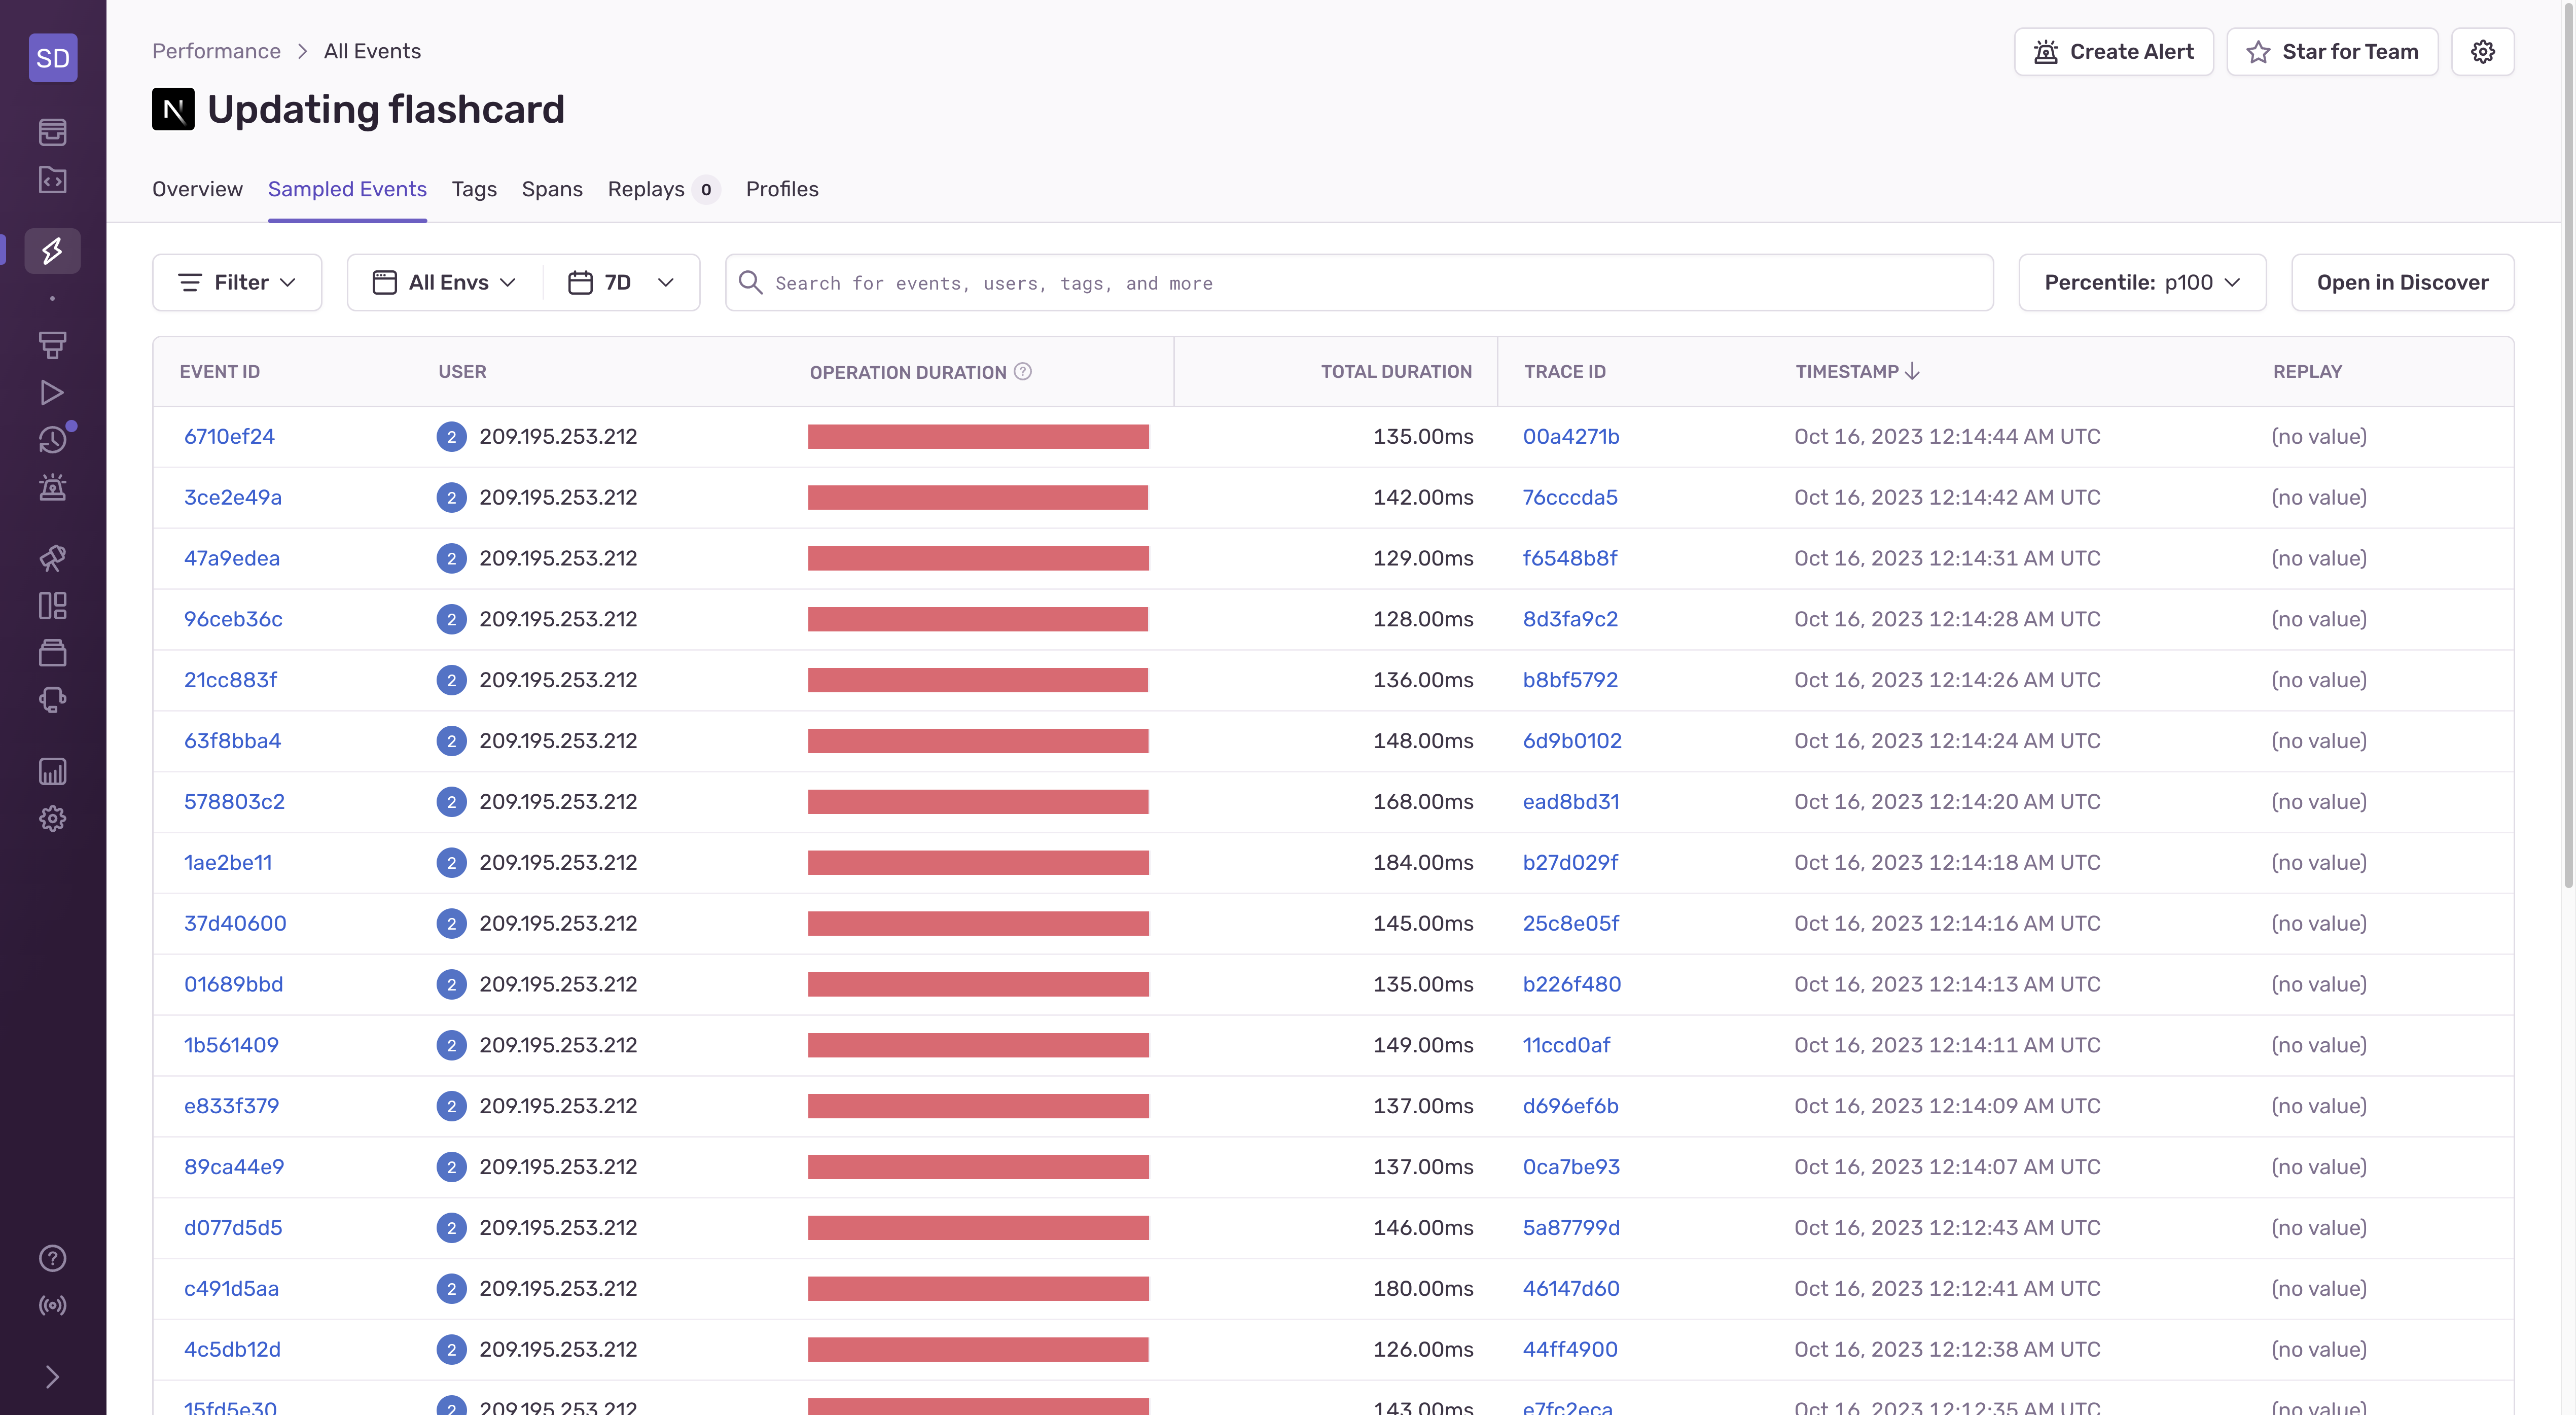Open the All Envs environment selector

[444, 283]
